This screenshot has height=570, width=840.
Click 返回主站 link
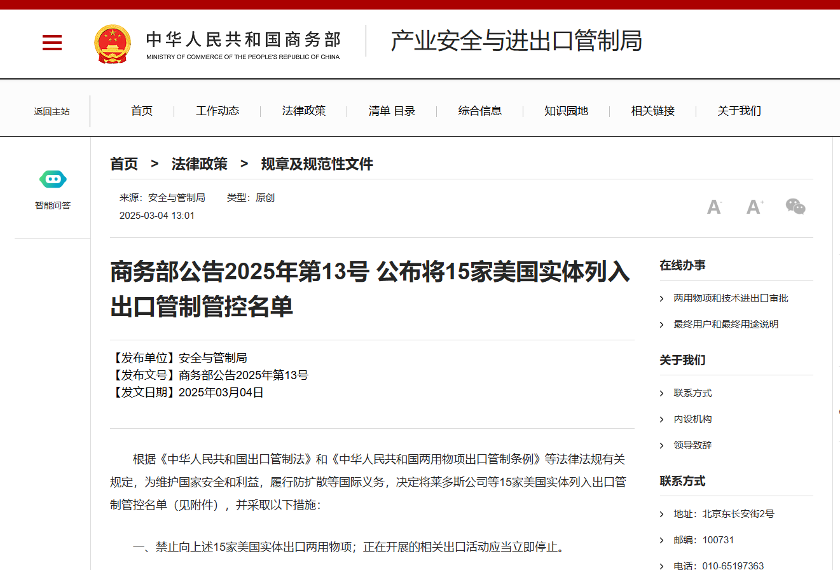tap(52, 111)
